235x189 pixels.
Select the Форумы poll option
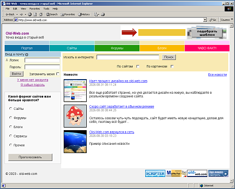pyautogui.click(x=10, y=118)
